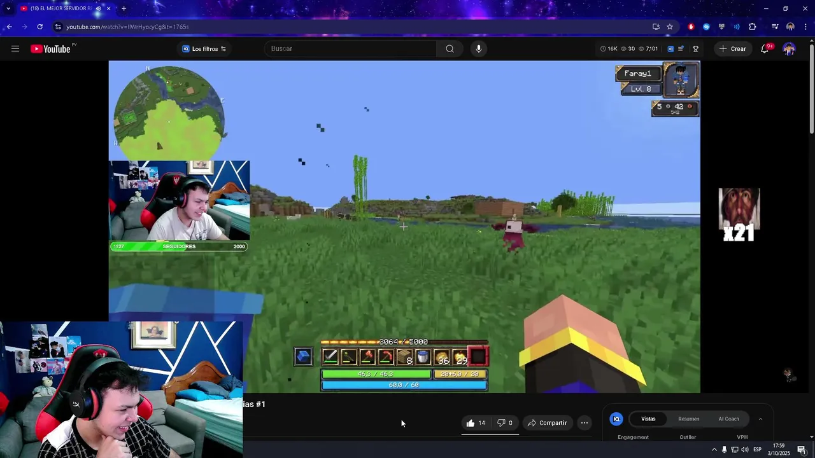This screenshot has height=458, width=815.
Task: Reload the page in browser toolbar
Action: [x=39, y=27]
